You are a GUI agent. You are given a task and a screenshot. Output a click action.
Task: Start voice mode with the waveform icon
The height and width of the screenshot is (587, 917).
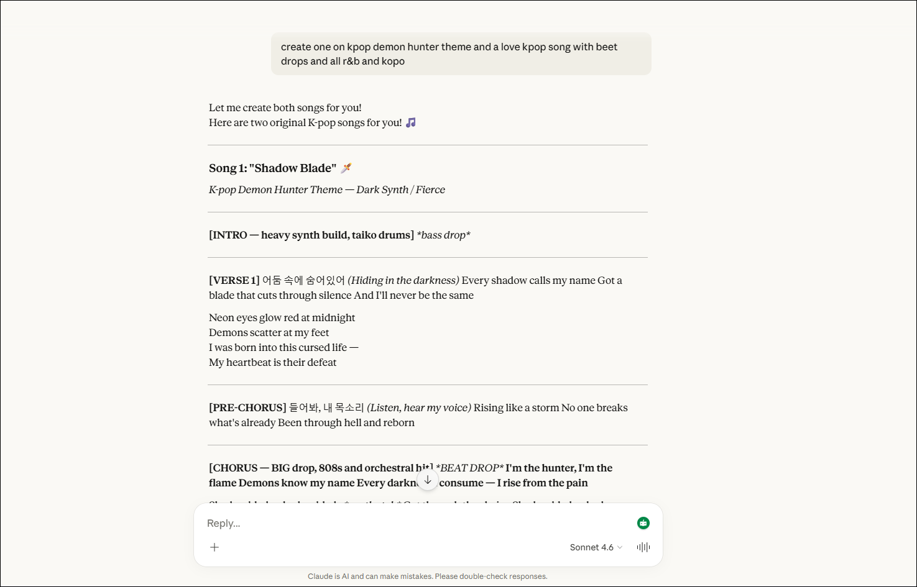(643, 547)
